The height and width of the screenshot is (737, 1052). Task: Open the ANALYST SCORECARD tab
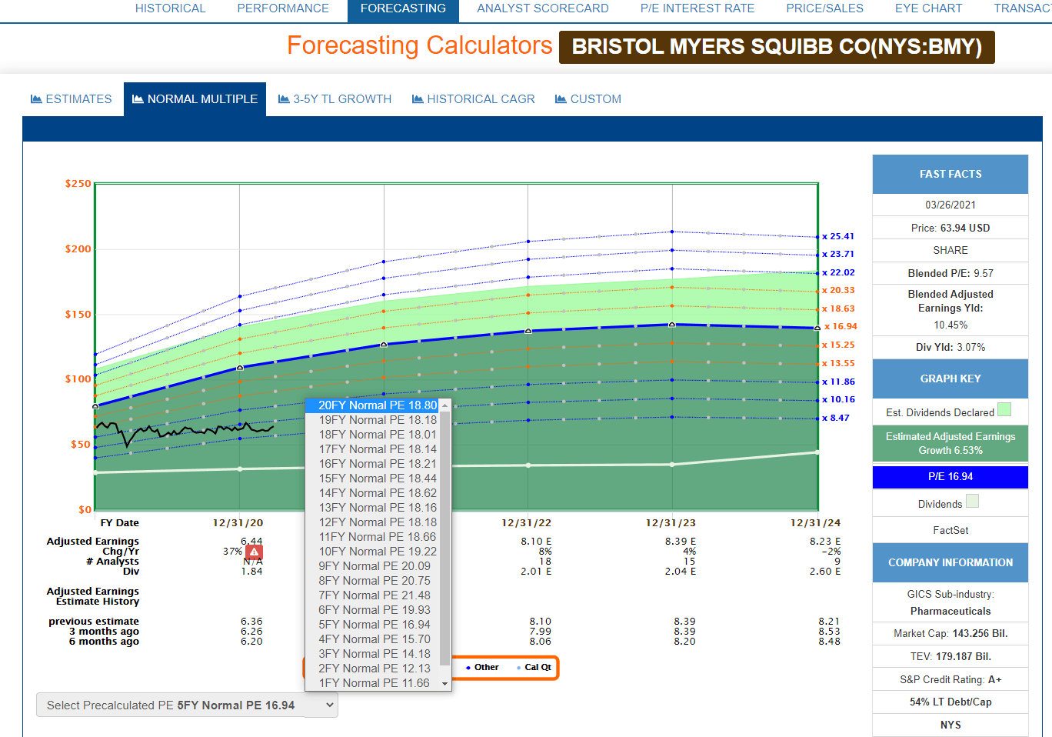(x=543, y=8)
